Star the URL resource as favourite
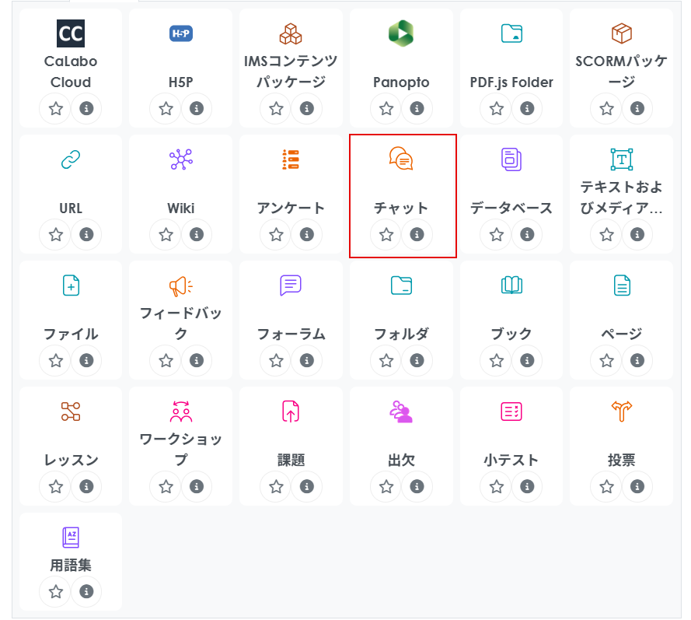Image resolution: width=691 pixels, height=620 pixels. click(x=56, y=234)
